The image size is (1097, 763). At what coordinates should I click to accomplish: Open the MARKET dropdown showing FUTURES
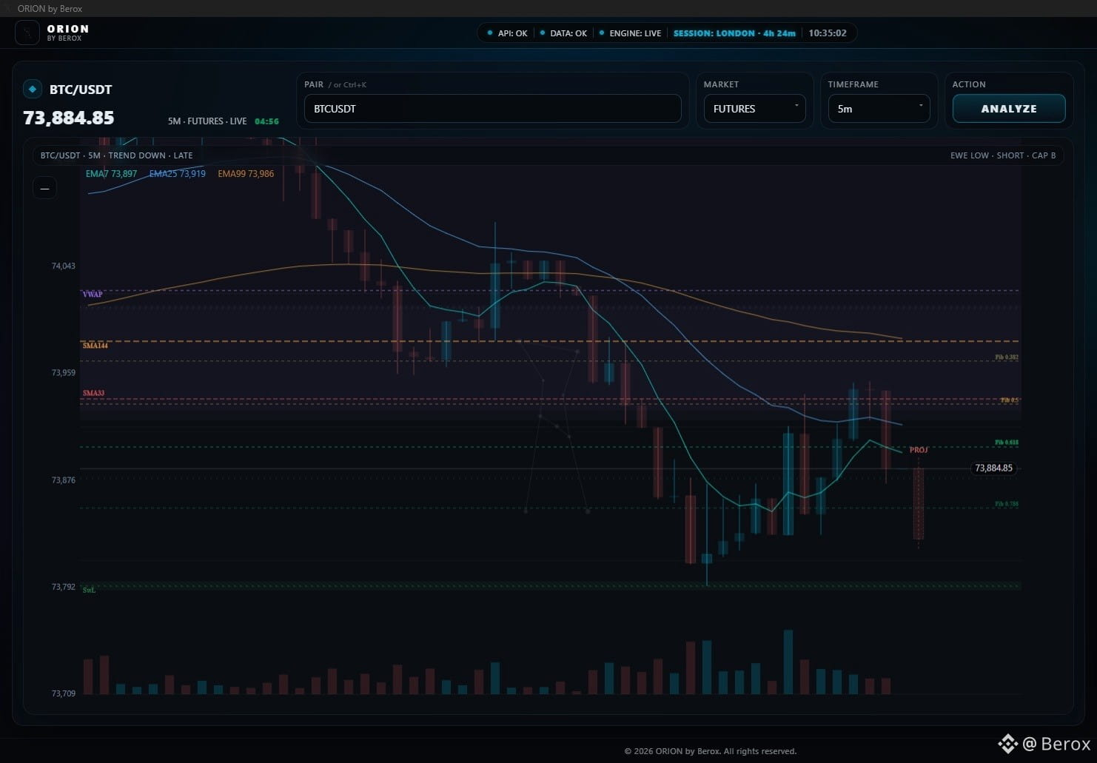(754, 109)
